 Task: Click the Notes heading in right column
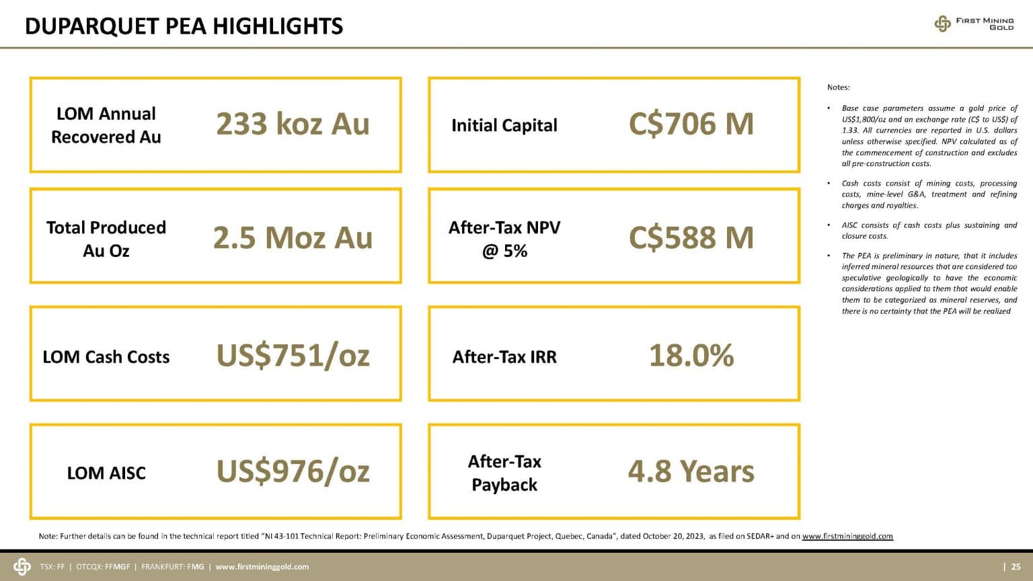(838, 87)
